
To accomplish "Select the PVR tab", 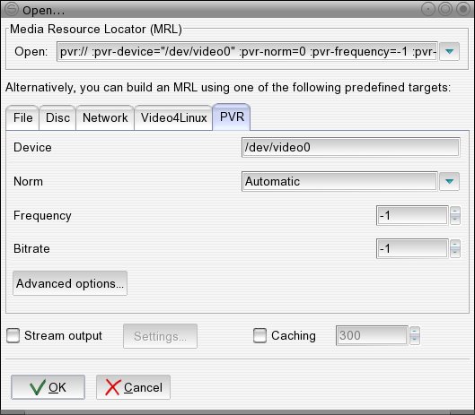I will point(232,117).
